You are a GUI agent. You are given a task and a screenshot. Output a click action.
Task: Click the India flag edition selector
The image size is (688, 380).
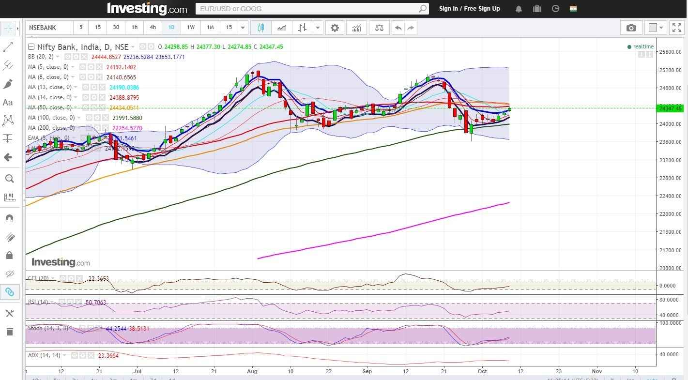574,9
